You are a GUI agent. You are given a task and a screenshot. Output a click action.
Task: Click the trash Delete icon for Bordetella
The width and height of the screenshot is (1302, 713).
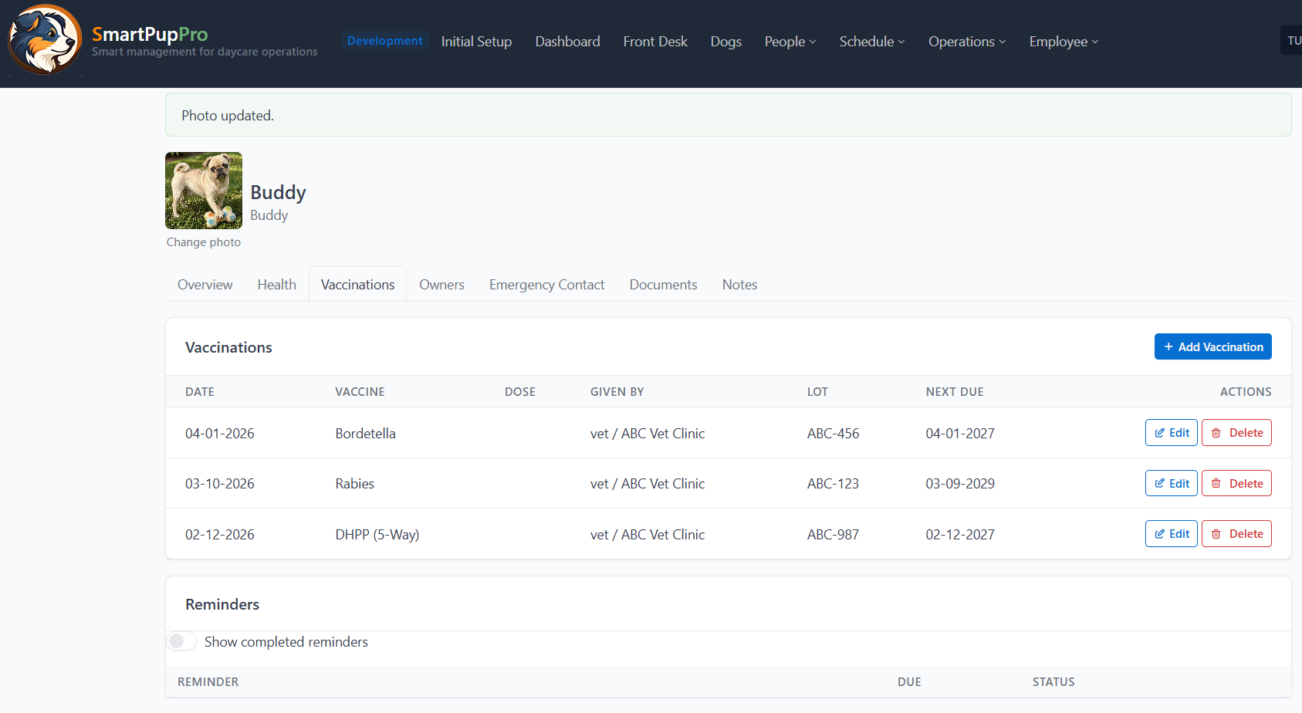[x=1216, y=433]
